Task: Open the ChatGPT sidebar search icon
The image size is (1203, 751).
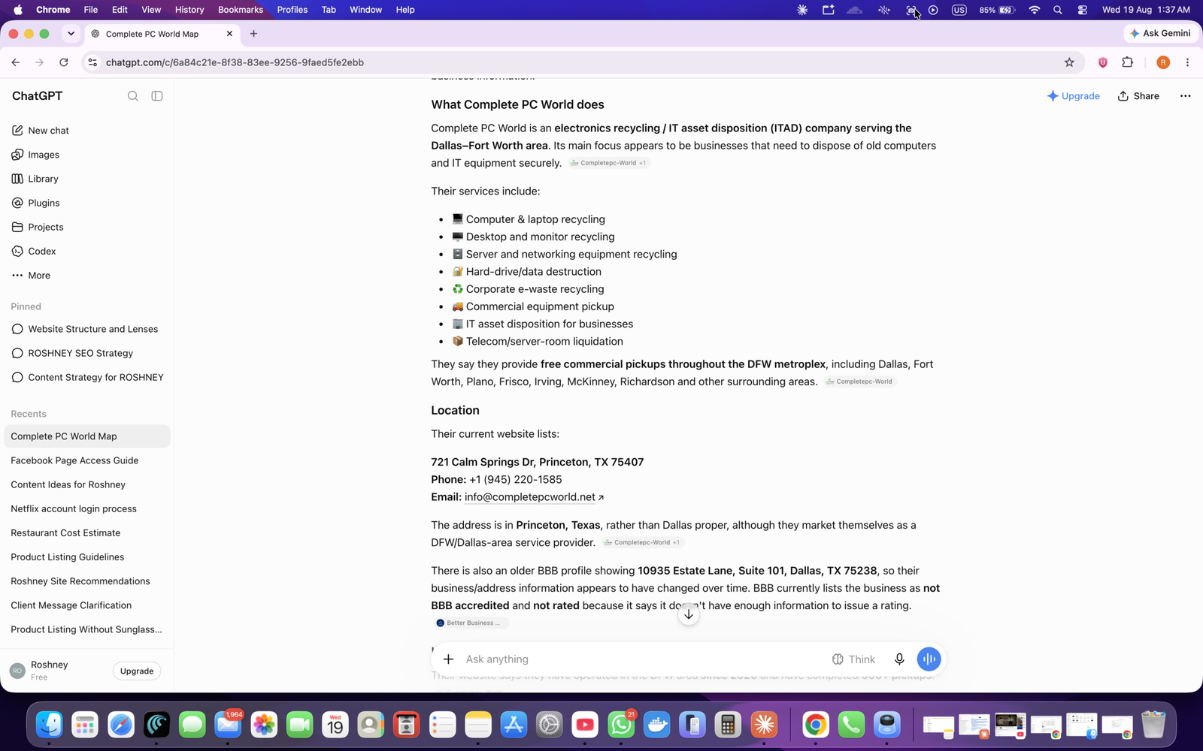Action: (133, 96)
